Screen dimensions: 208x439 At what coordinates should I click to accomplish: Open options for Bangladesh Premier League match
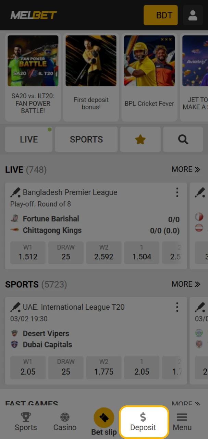(x=178, y=192)
